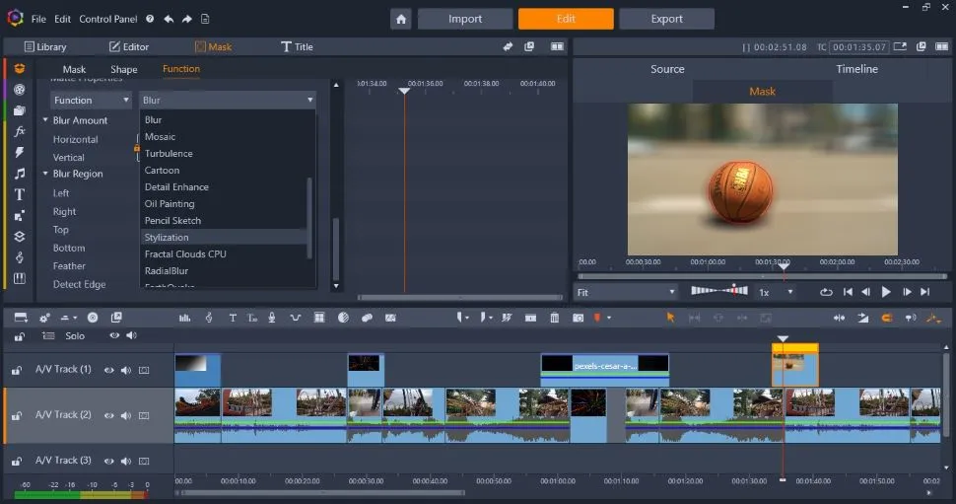Toggle the lock on A/V Track (3)

pyautogui.click(x=17, y=461)
